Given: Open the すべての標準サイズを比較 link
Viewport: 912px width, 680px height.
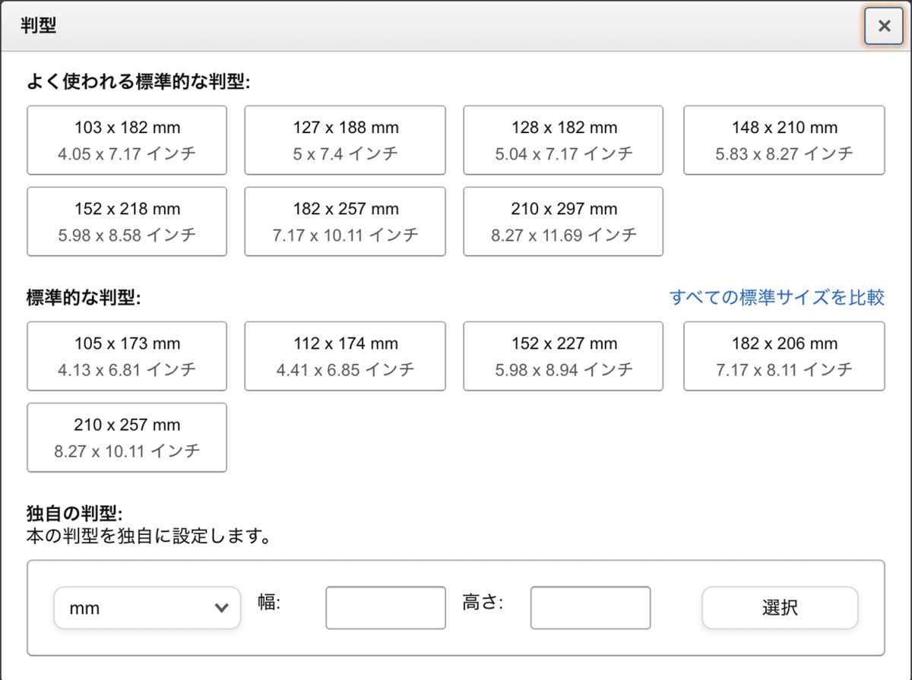Looking at the screenshot, I should (777, 298).
